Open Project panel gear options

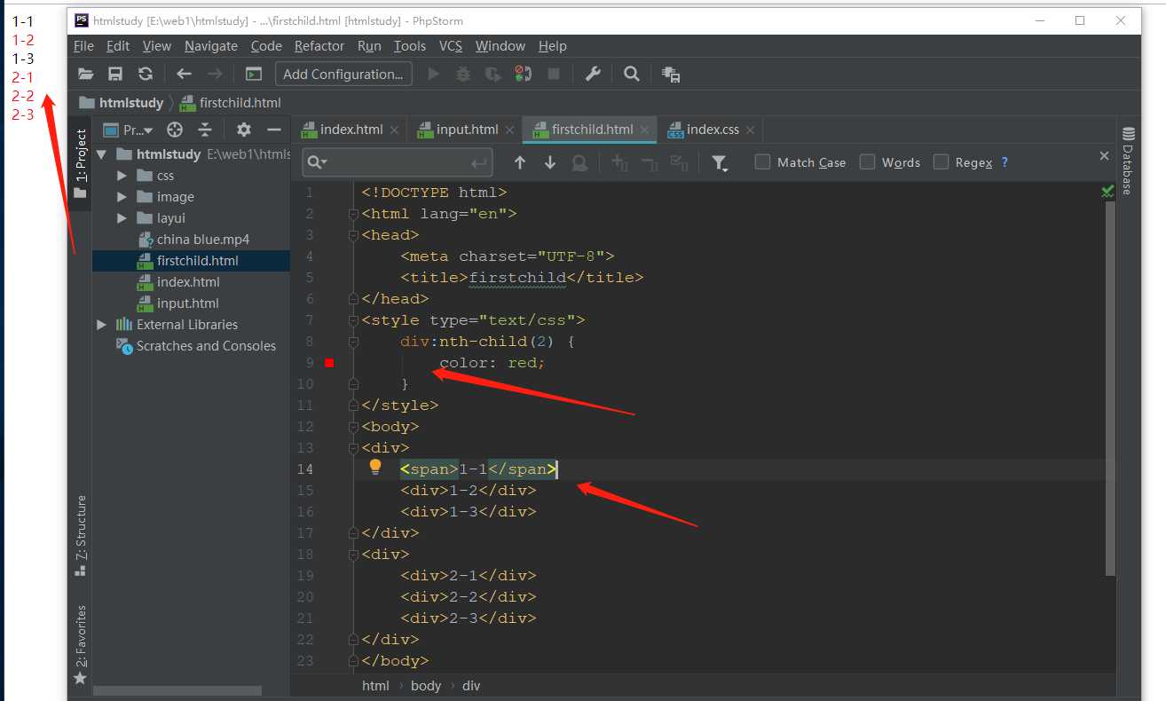pos(244,130)
